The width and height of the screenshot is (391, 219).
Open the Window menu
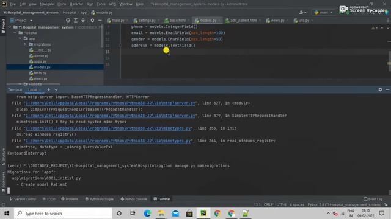(126, 4)
